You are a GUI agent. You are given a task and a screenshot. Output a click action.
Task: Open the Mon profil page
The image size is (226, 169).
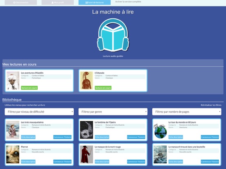57,2
